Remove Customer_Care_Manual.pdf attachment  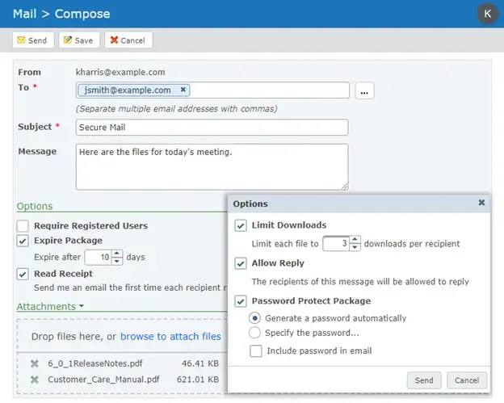click(34, 379)
